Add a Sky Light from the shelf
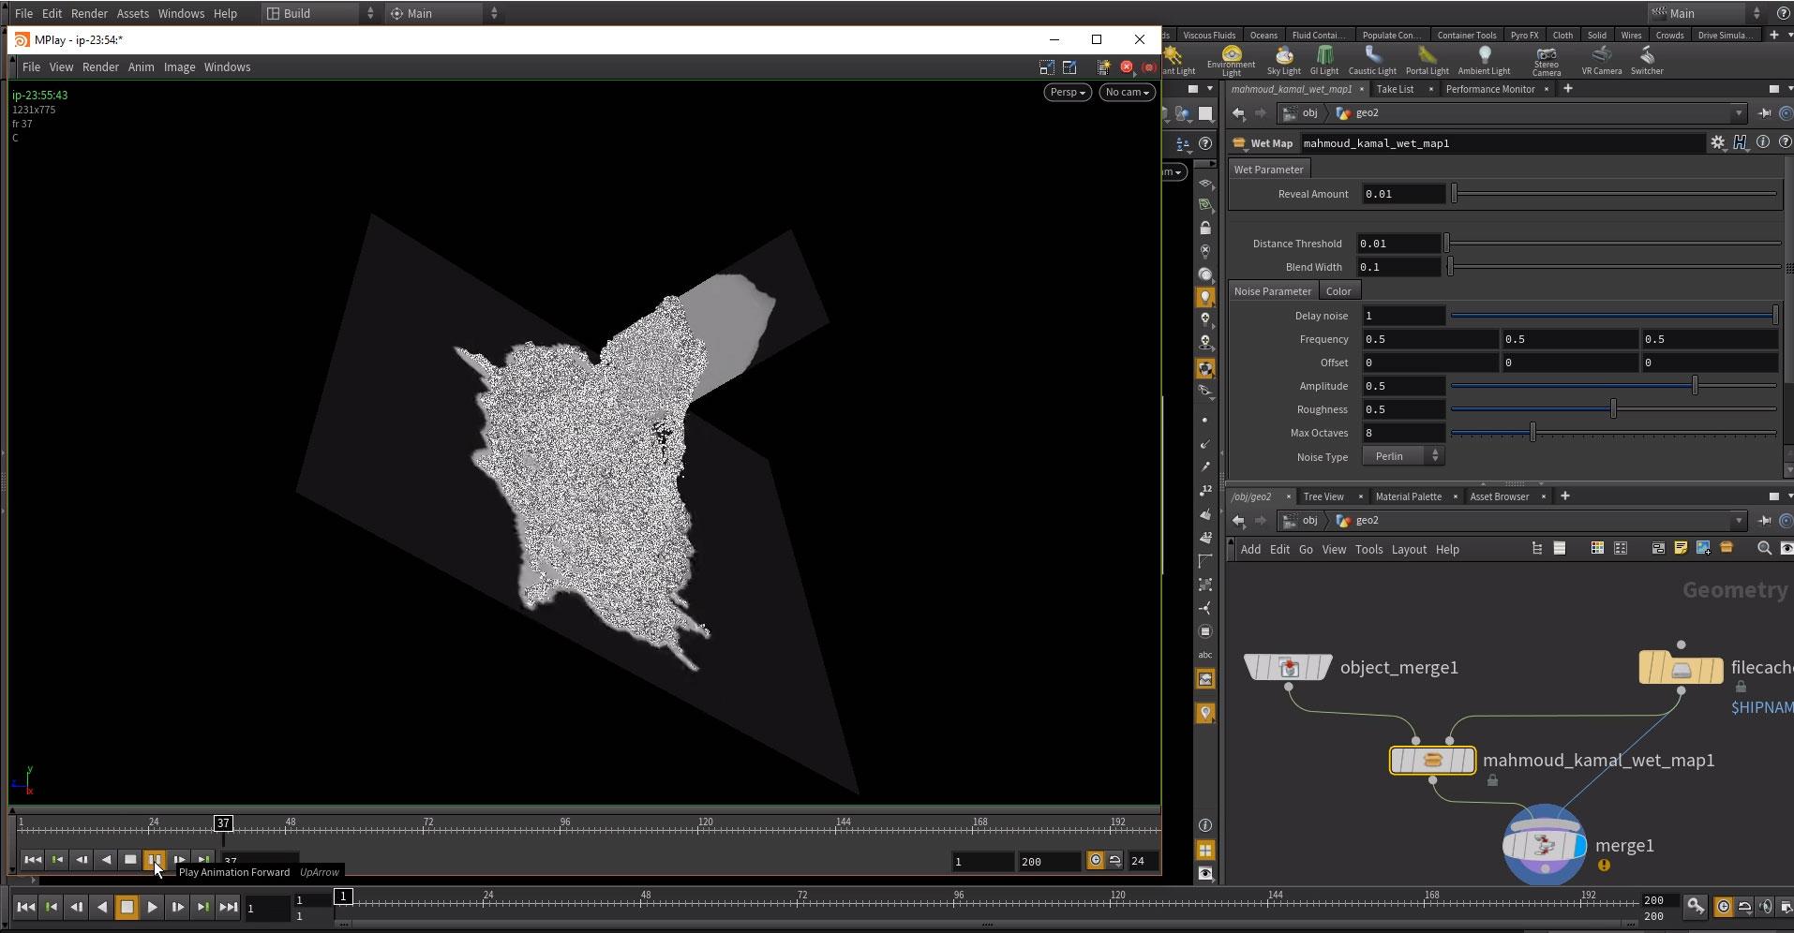 (1283, 60)
